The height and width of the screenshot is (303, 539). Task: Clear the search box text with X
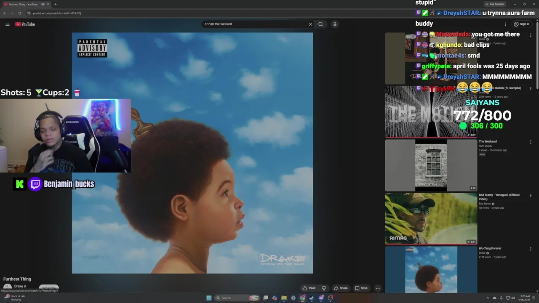click(x=311, y=24)
